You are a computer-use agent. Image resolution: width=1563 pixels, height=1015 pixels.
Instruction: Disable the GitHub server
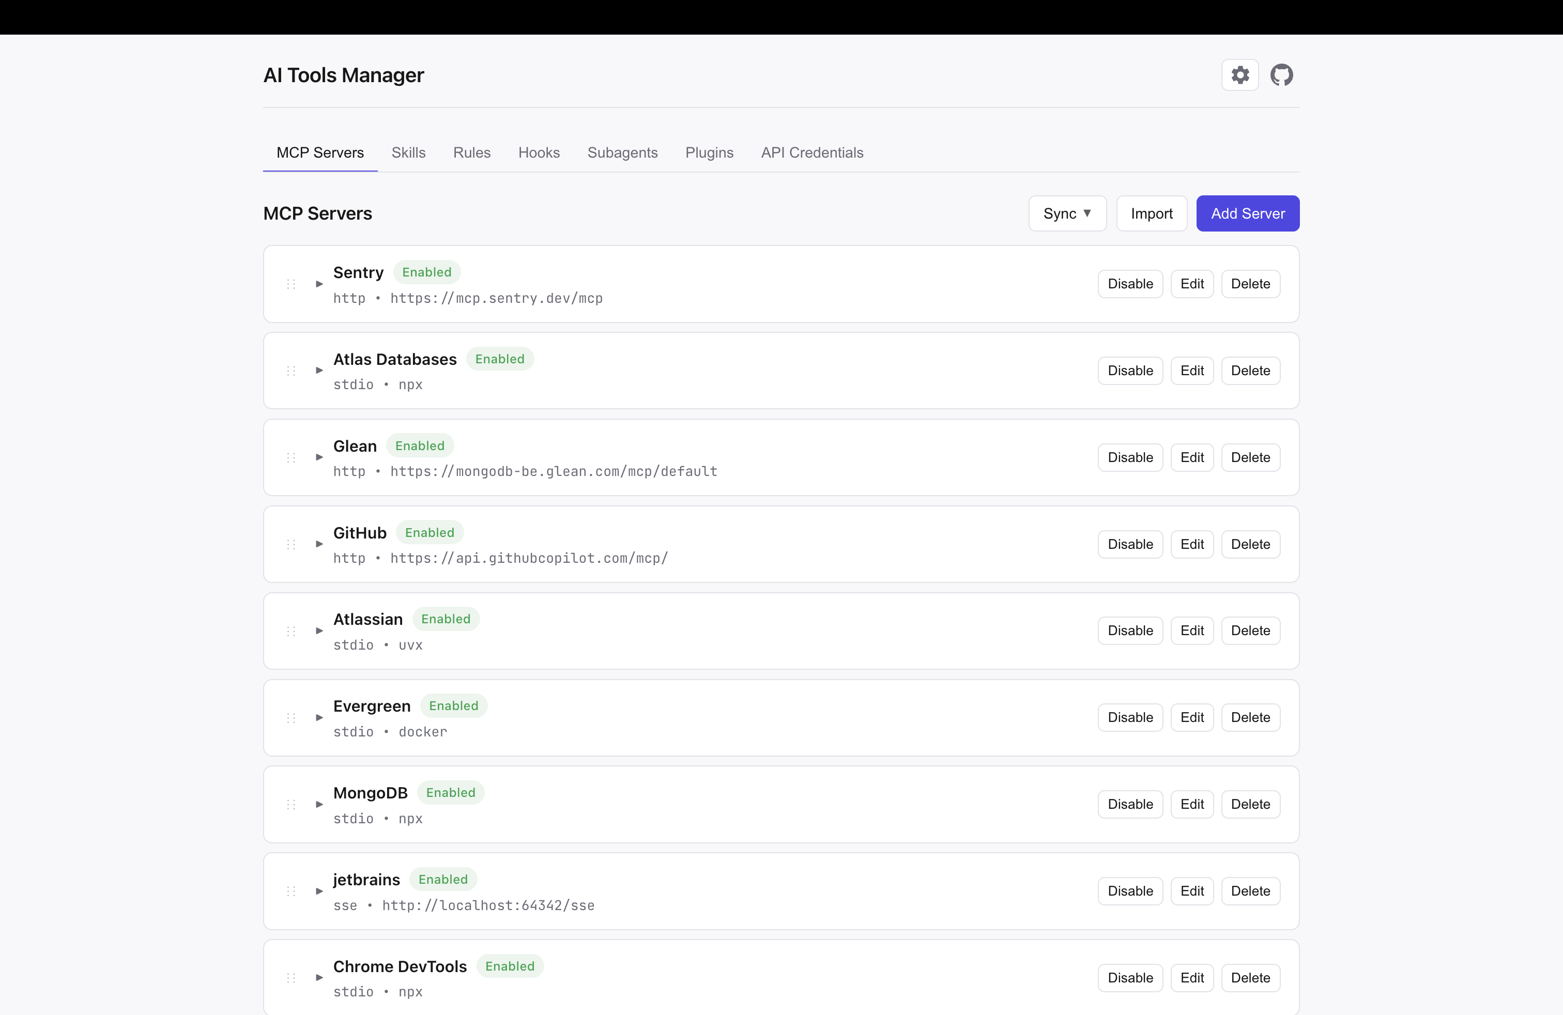[1129, 544]
